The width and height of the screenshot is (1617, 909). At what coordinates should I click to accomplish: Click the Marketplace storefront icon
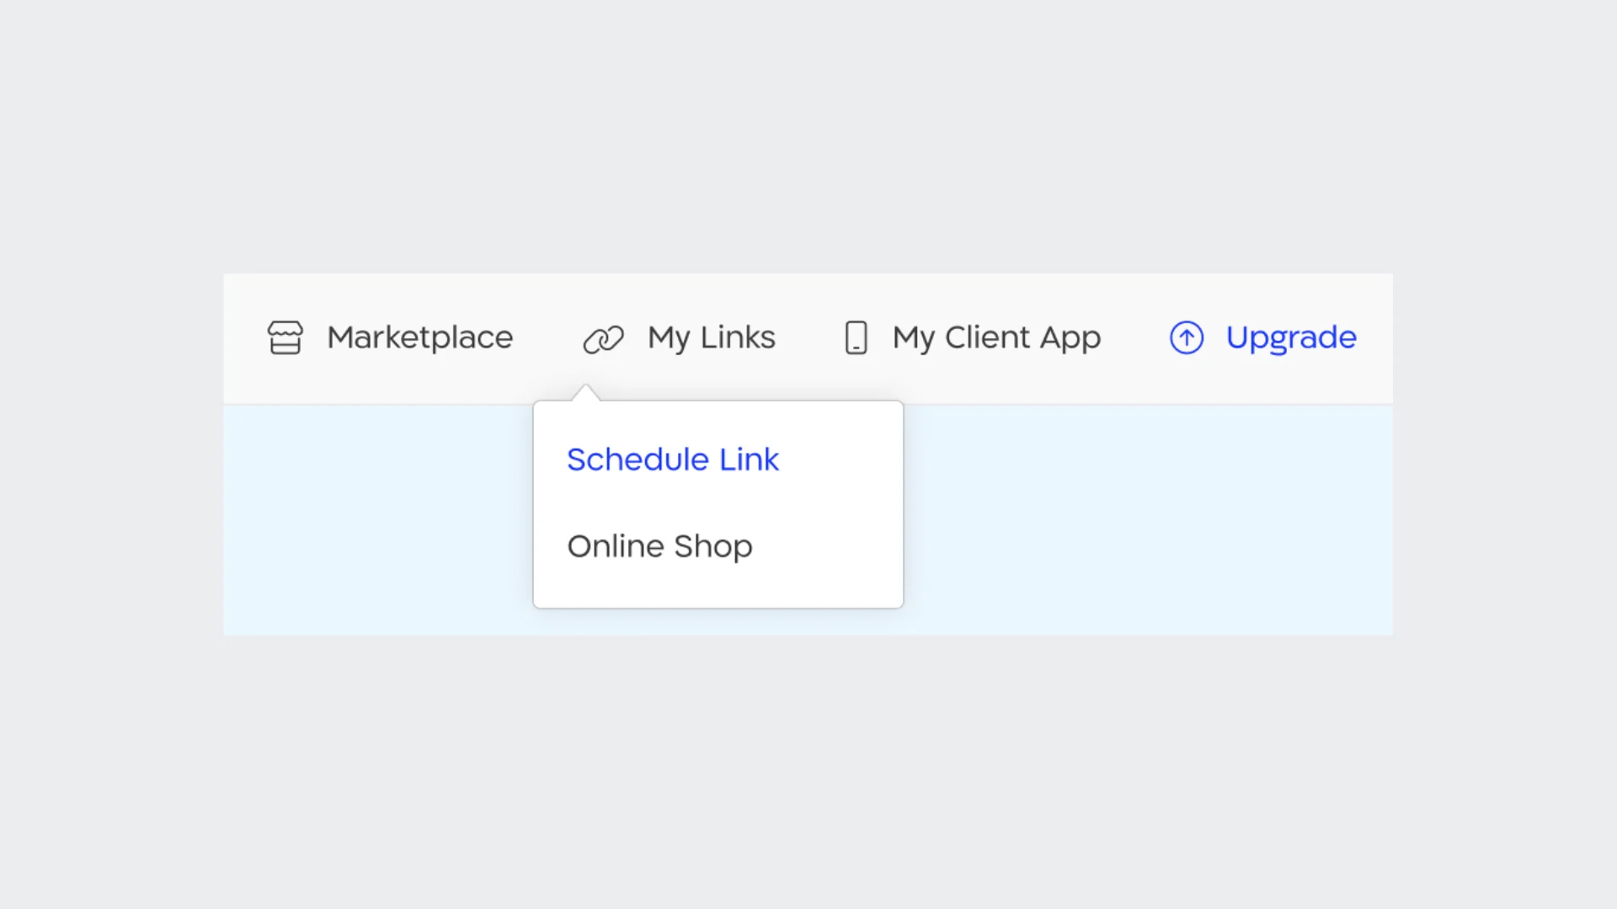(285, 338)
